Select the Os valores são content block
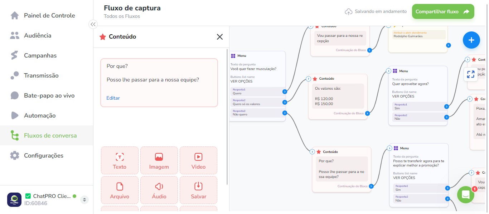This screenshot has height=214, width=489. tap(338, 96)
